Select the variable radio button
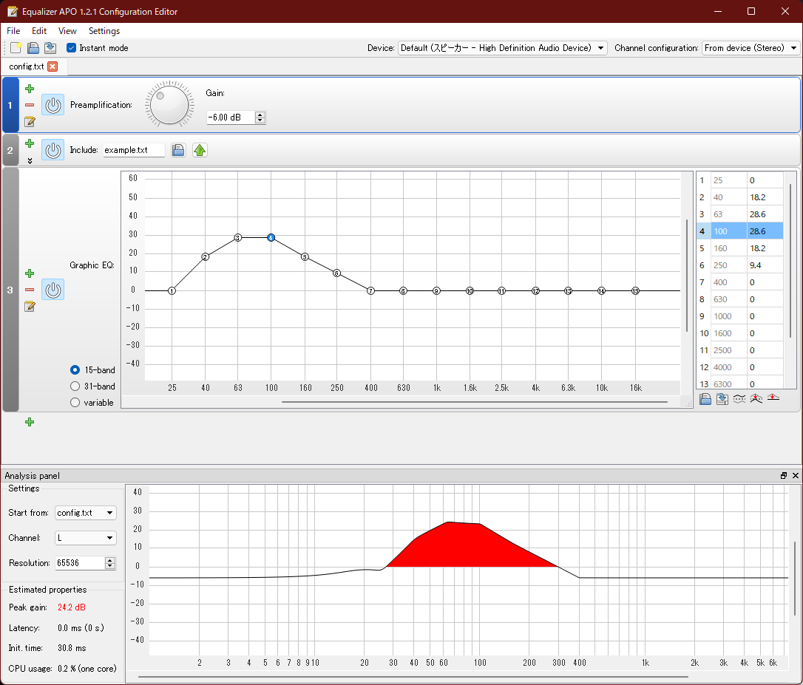 point(75,403)
